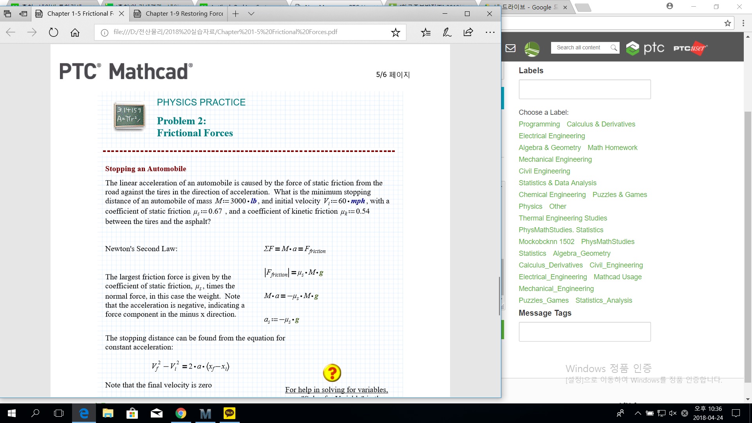The image size is (752, 423).
Task: Open a new Edge tab
Action: click(235, 14)
